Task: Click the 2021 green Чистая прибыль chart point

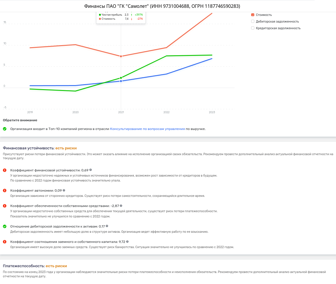Action: click(x=121, y=78)
